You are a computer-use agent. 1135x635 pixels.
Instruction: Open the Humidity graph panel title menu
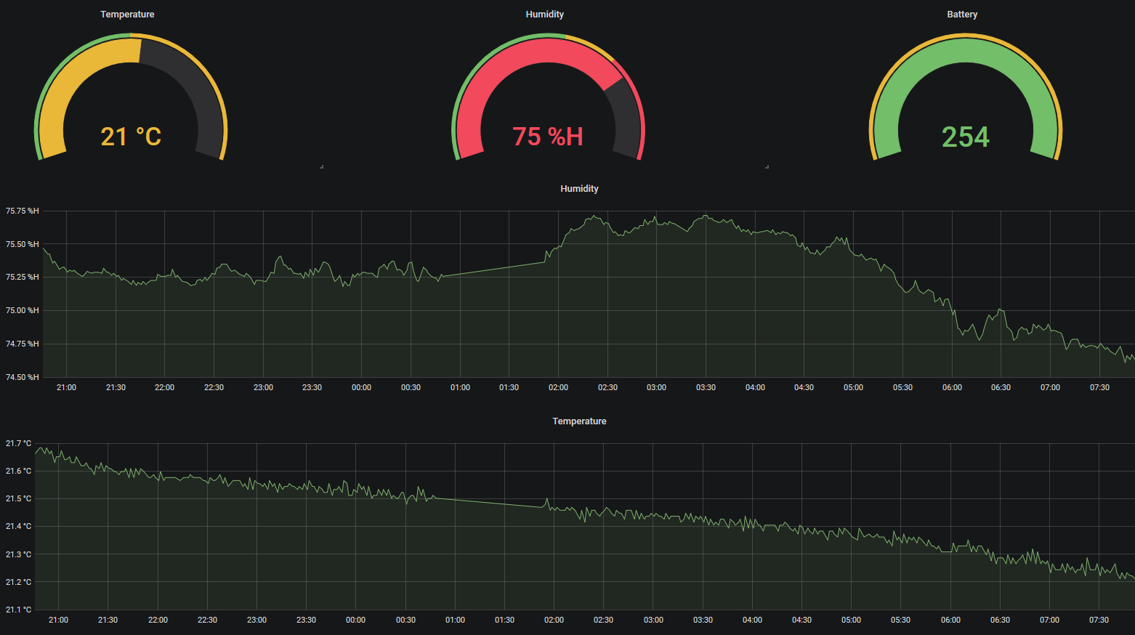click(x=579, y=188)
